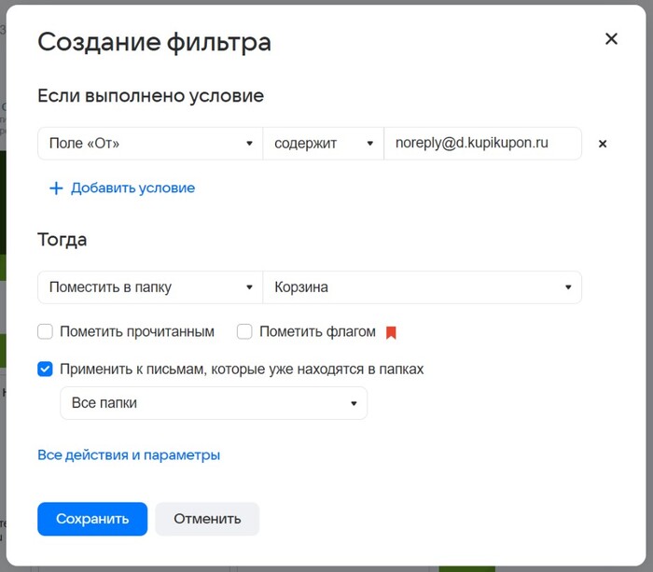The image size is (653, 572).
Task: Open the Поле «От» field dropdown
Action: click(149, 144)
